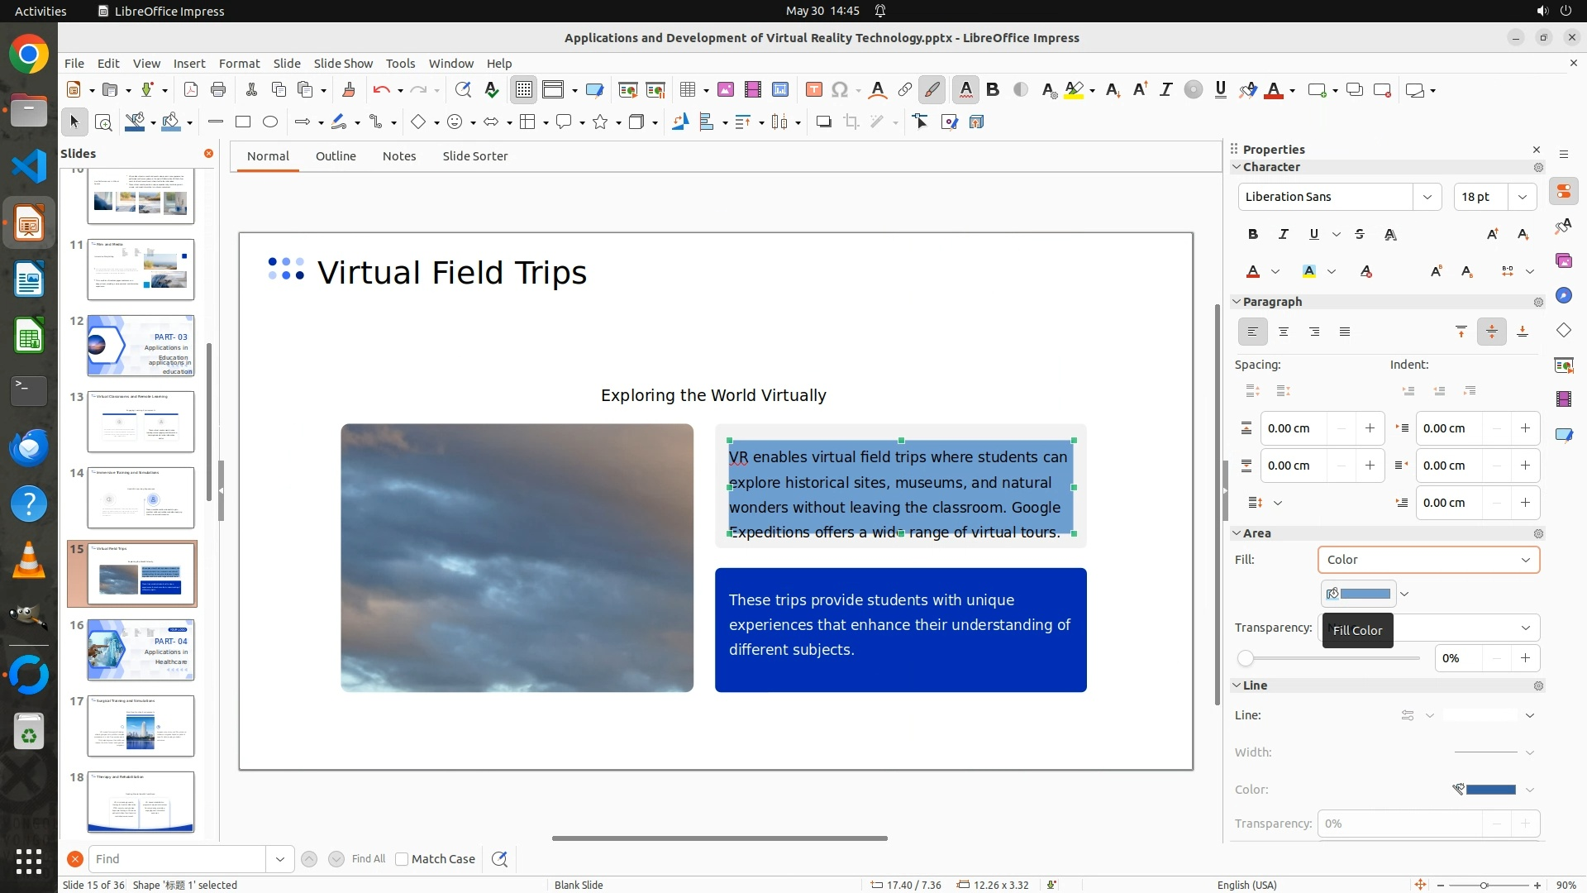The width and height of the screenshot is (1587, 893).
Task: Insert a table from the toolbar
Action: (687, 90)
